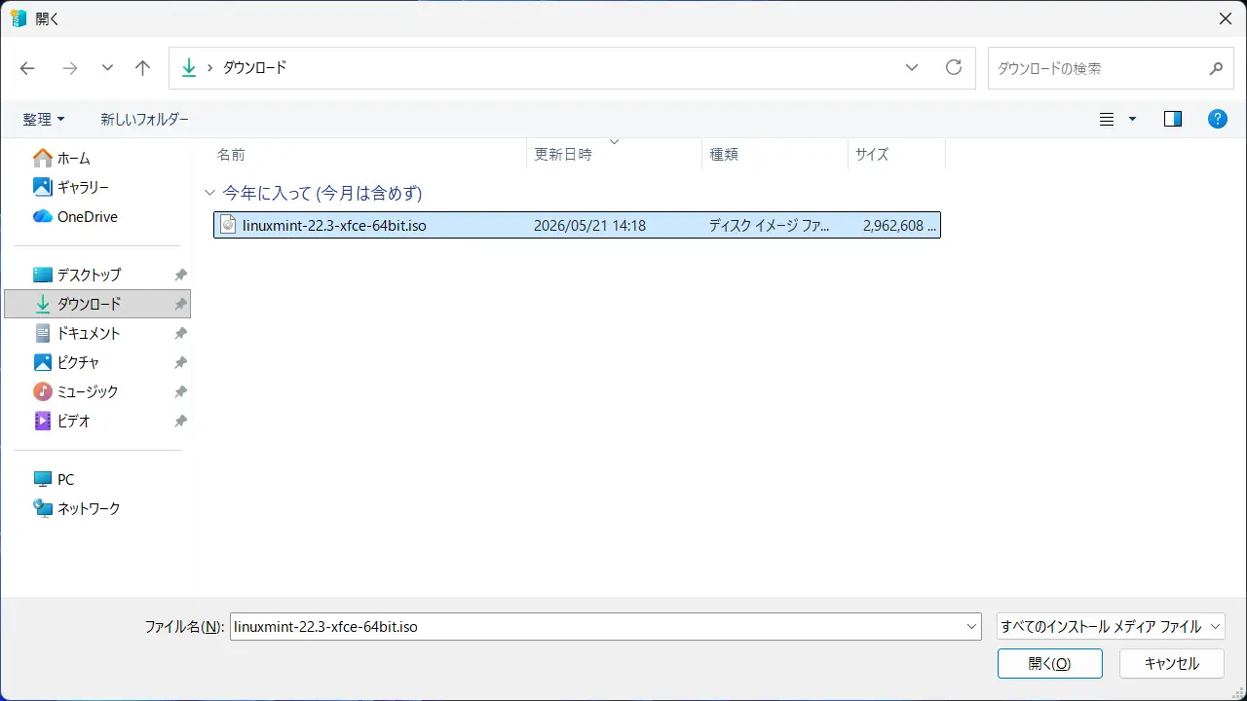Click the 開く(O) button
The width and height of the screenshot is (1247, 701).
click(1050, 663)
